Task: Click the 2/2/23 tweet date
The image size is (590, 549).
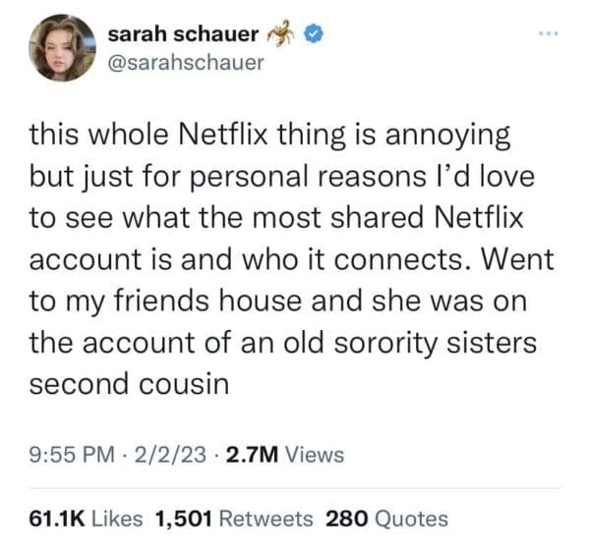Action: (170, 454)
